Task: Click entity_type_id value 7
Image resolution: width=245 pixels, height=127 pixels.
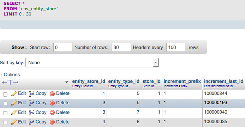Action: [x=138, y=112]
